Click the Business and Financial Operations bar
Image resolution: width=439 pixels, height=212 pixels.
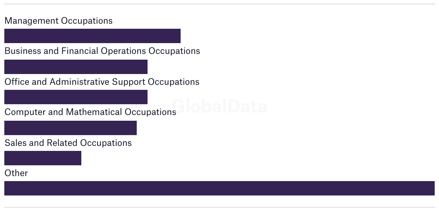tap(76, 67)
